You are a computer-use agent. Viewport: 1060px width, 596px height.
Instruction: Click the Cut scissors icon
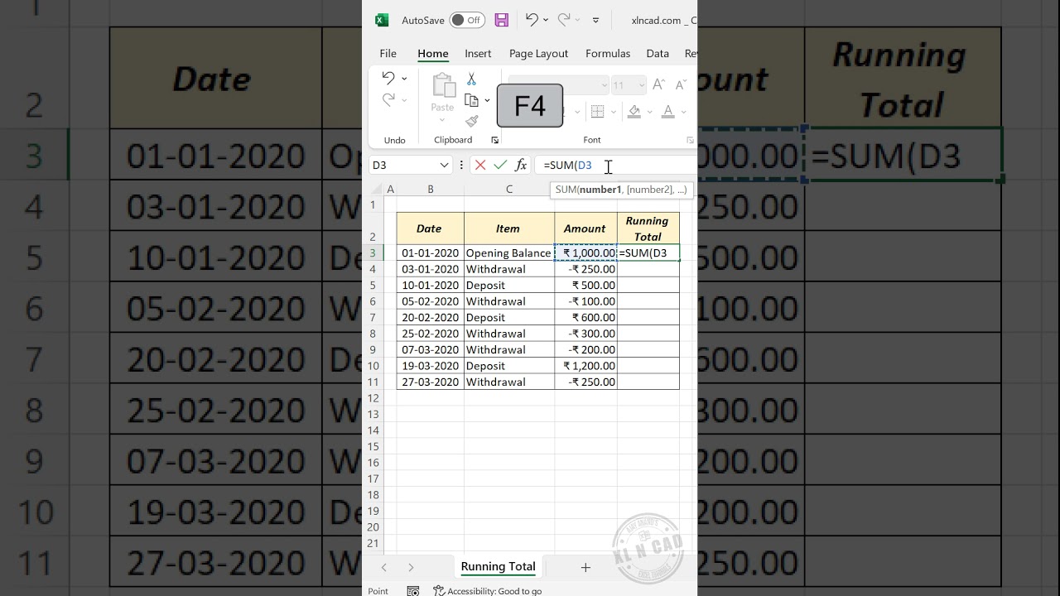click(471, 79)
